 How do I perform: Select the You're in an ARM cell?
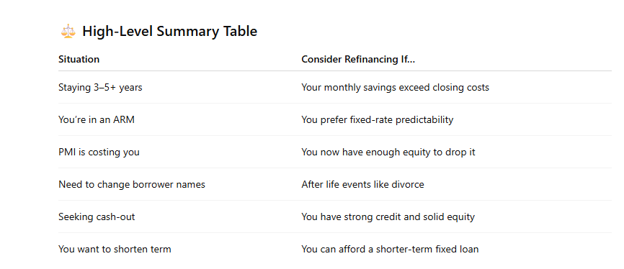[97, 119]
